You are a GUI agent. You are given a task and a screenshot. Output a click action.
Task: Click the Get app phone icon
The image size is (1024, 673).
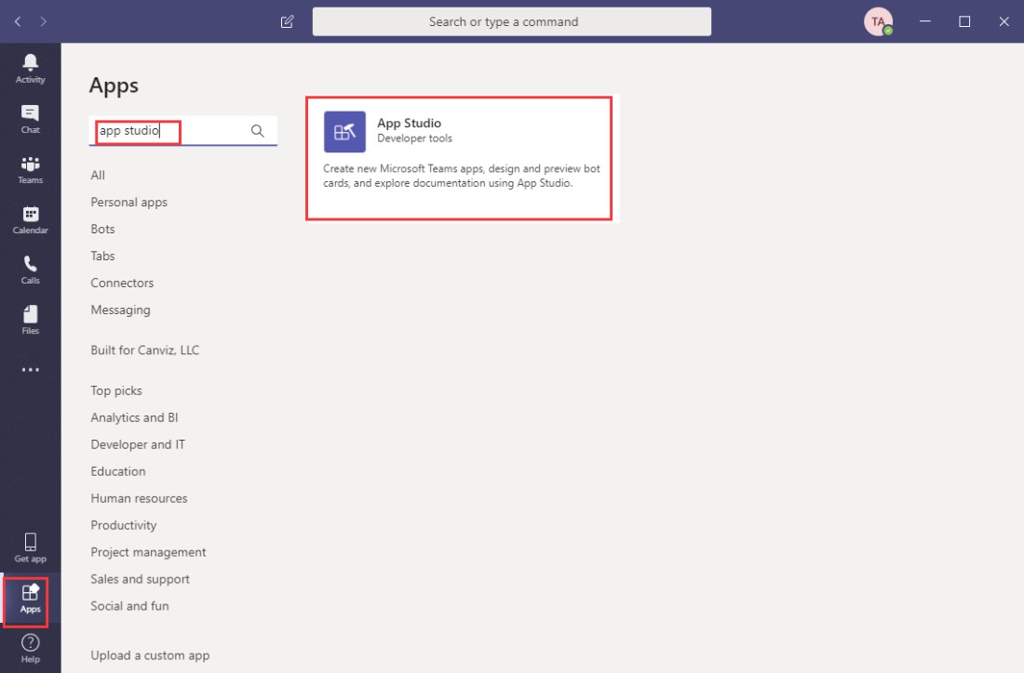click(30, 542)
